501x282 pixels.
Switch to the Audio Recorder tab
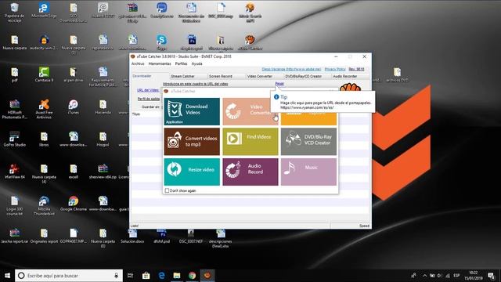click(350, 76)
